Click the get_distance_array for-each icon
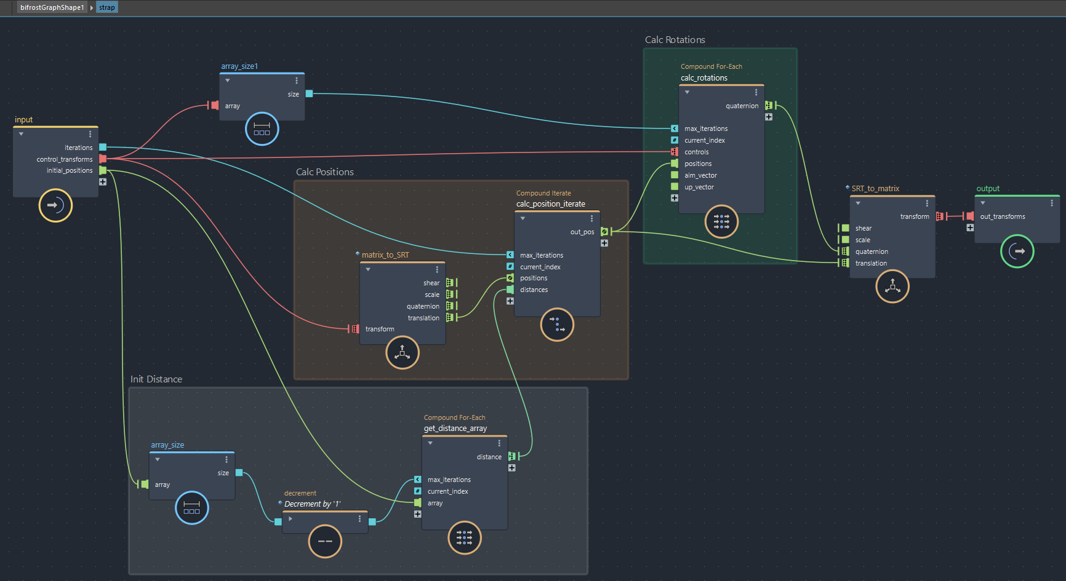 pyautogui.click(x=464, y=538)
